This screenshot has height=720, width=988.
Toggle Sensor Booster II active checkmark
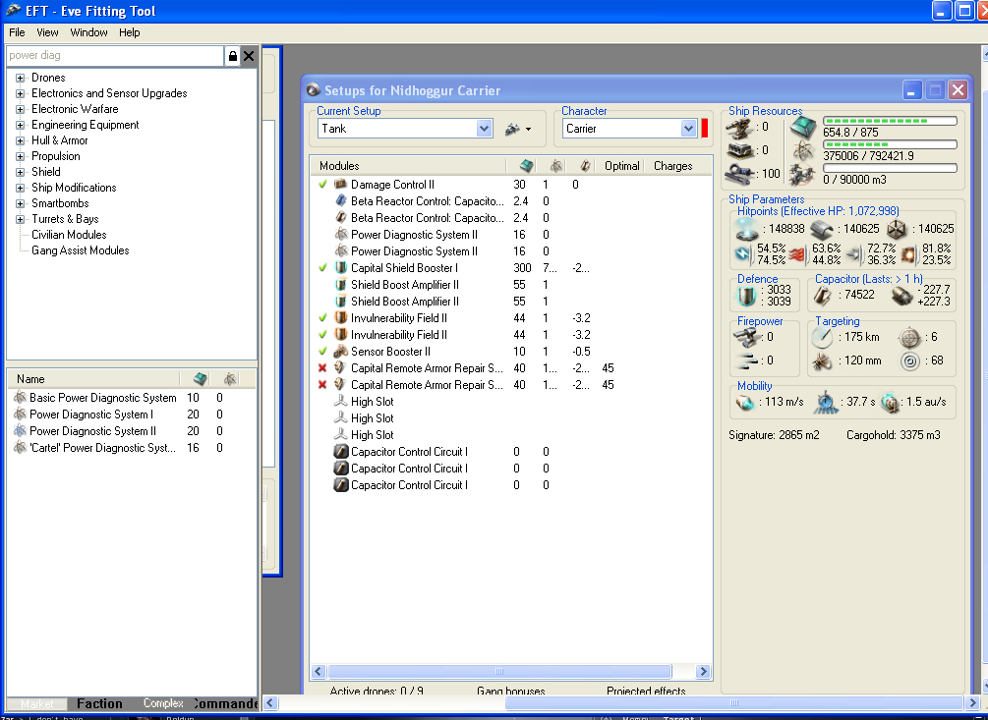[x=322, y=352]
